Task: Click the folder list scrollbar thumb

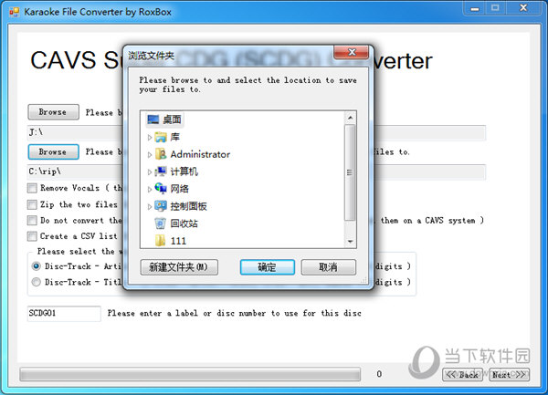Action: tap(350, 172)
